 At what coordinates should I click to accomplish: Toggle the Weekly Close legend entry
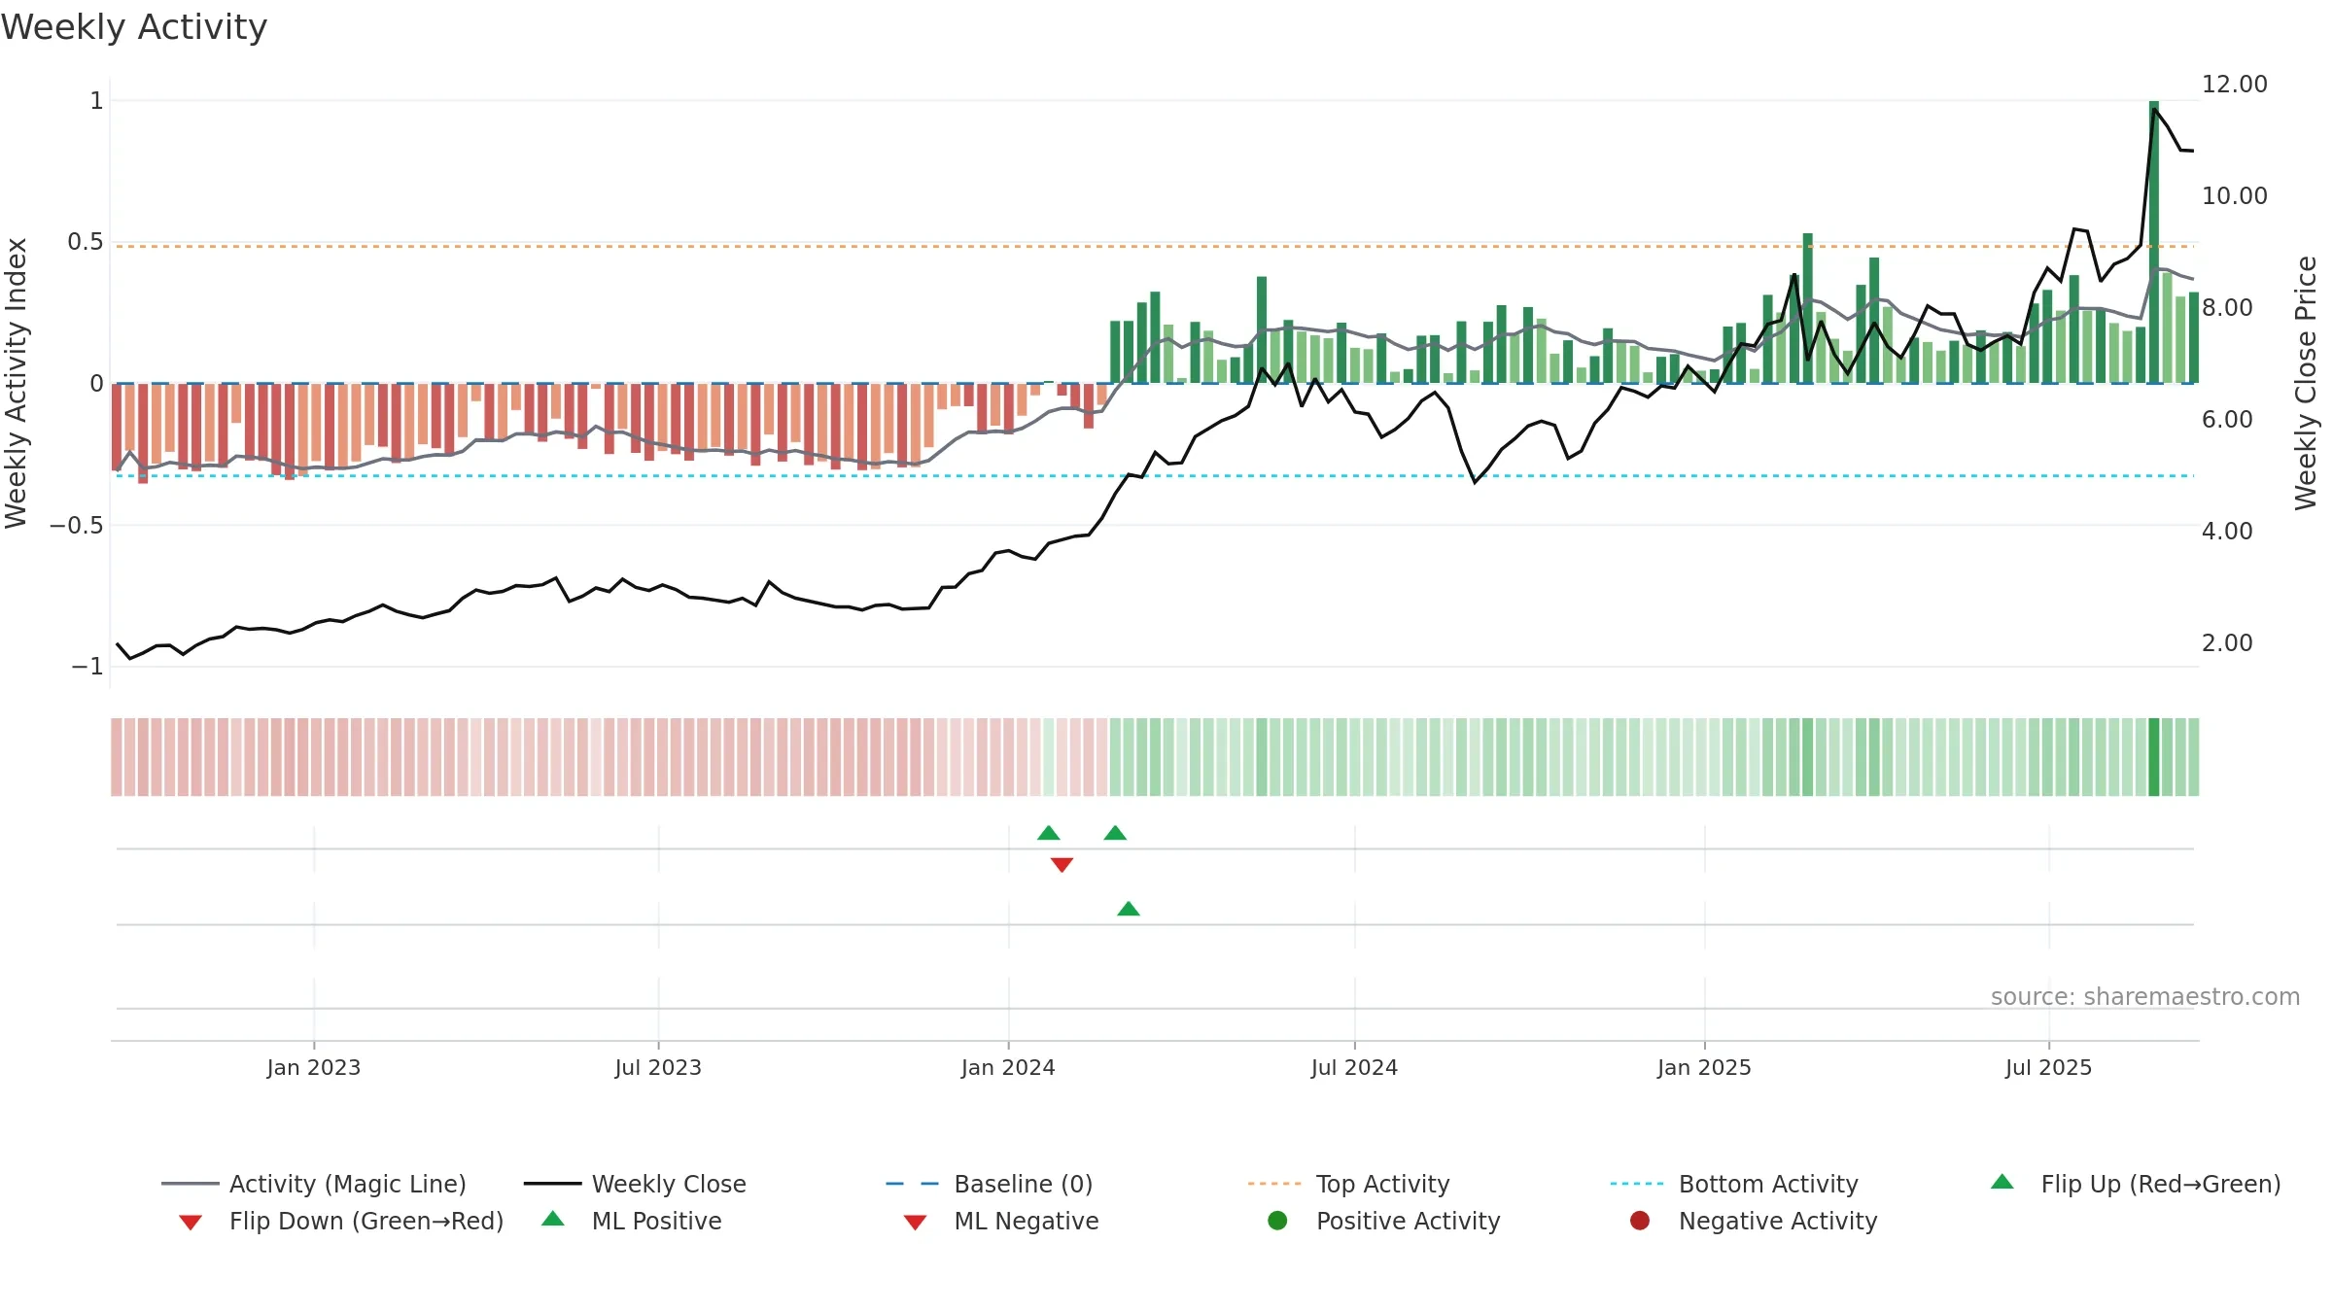coord(635,1184)
